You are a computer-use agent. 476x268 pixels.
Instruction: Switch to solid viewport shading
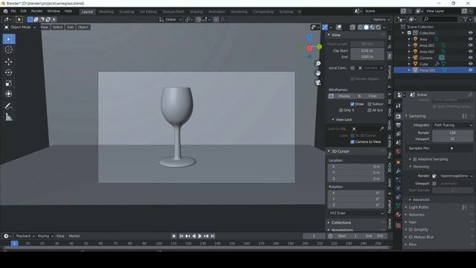click(x=367, y=28)
